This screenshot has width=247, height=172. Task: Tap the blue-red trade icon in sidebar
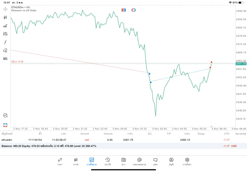click(5, 125)
